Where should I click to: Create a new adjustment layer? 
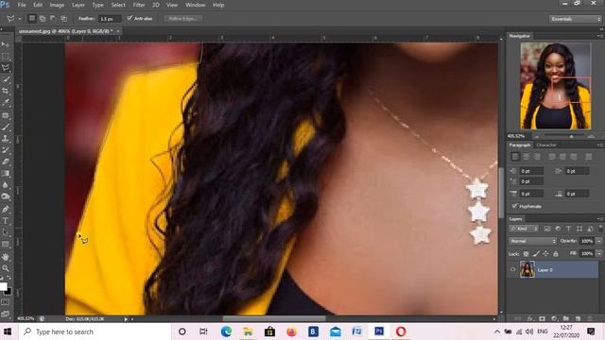(x=554, y=318)
